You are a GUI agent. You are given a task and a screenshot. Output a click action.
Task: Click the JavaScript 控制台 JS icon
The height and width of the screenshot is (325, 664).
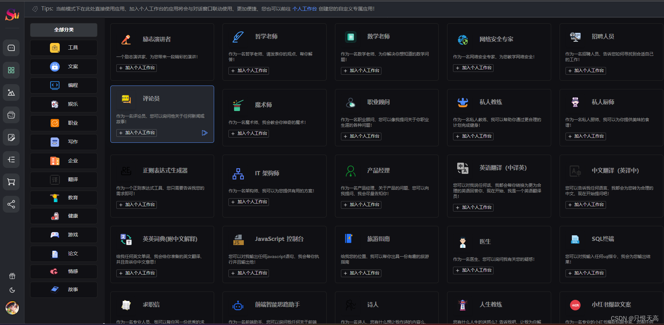pyautogui.click(x=238, y=239)
